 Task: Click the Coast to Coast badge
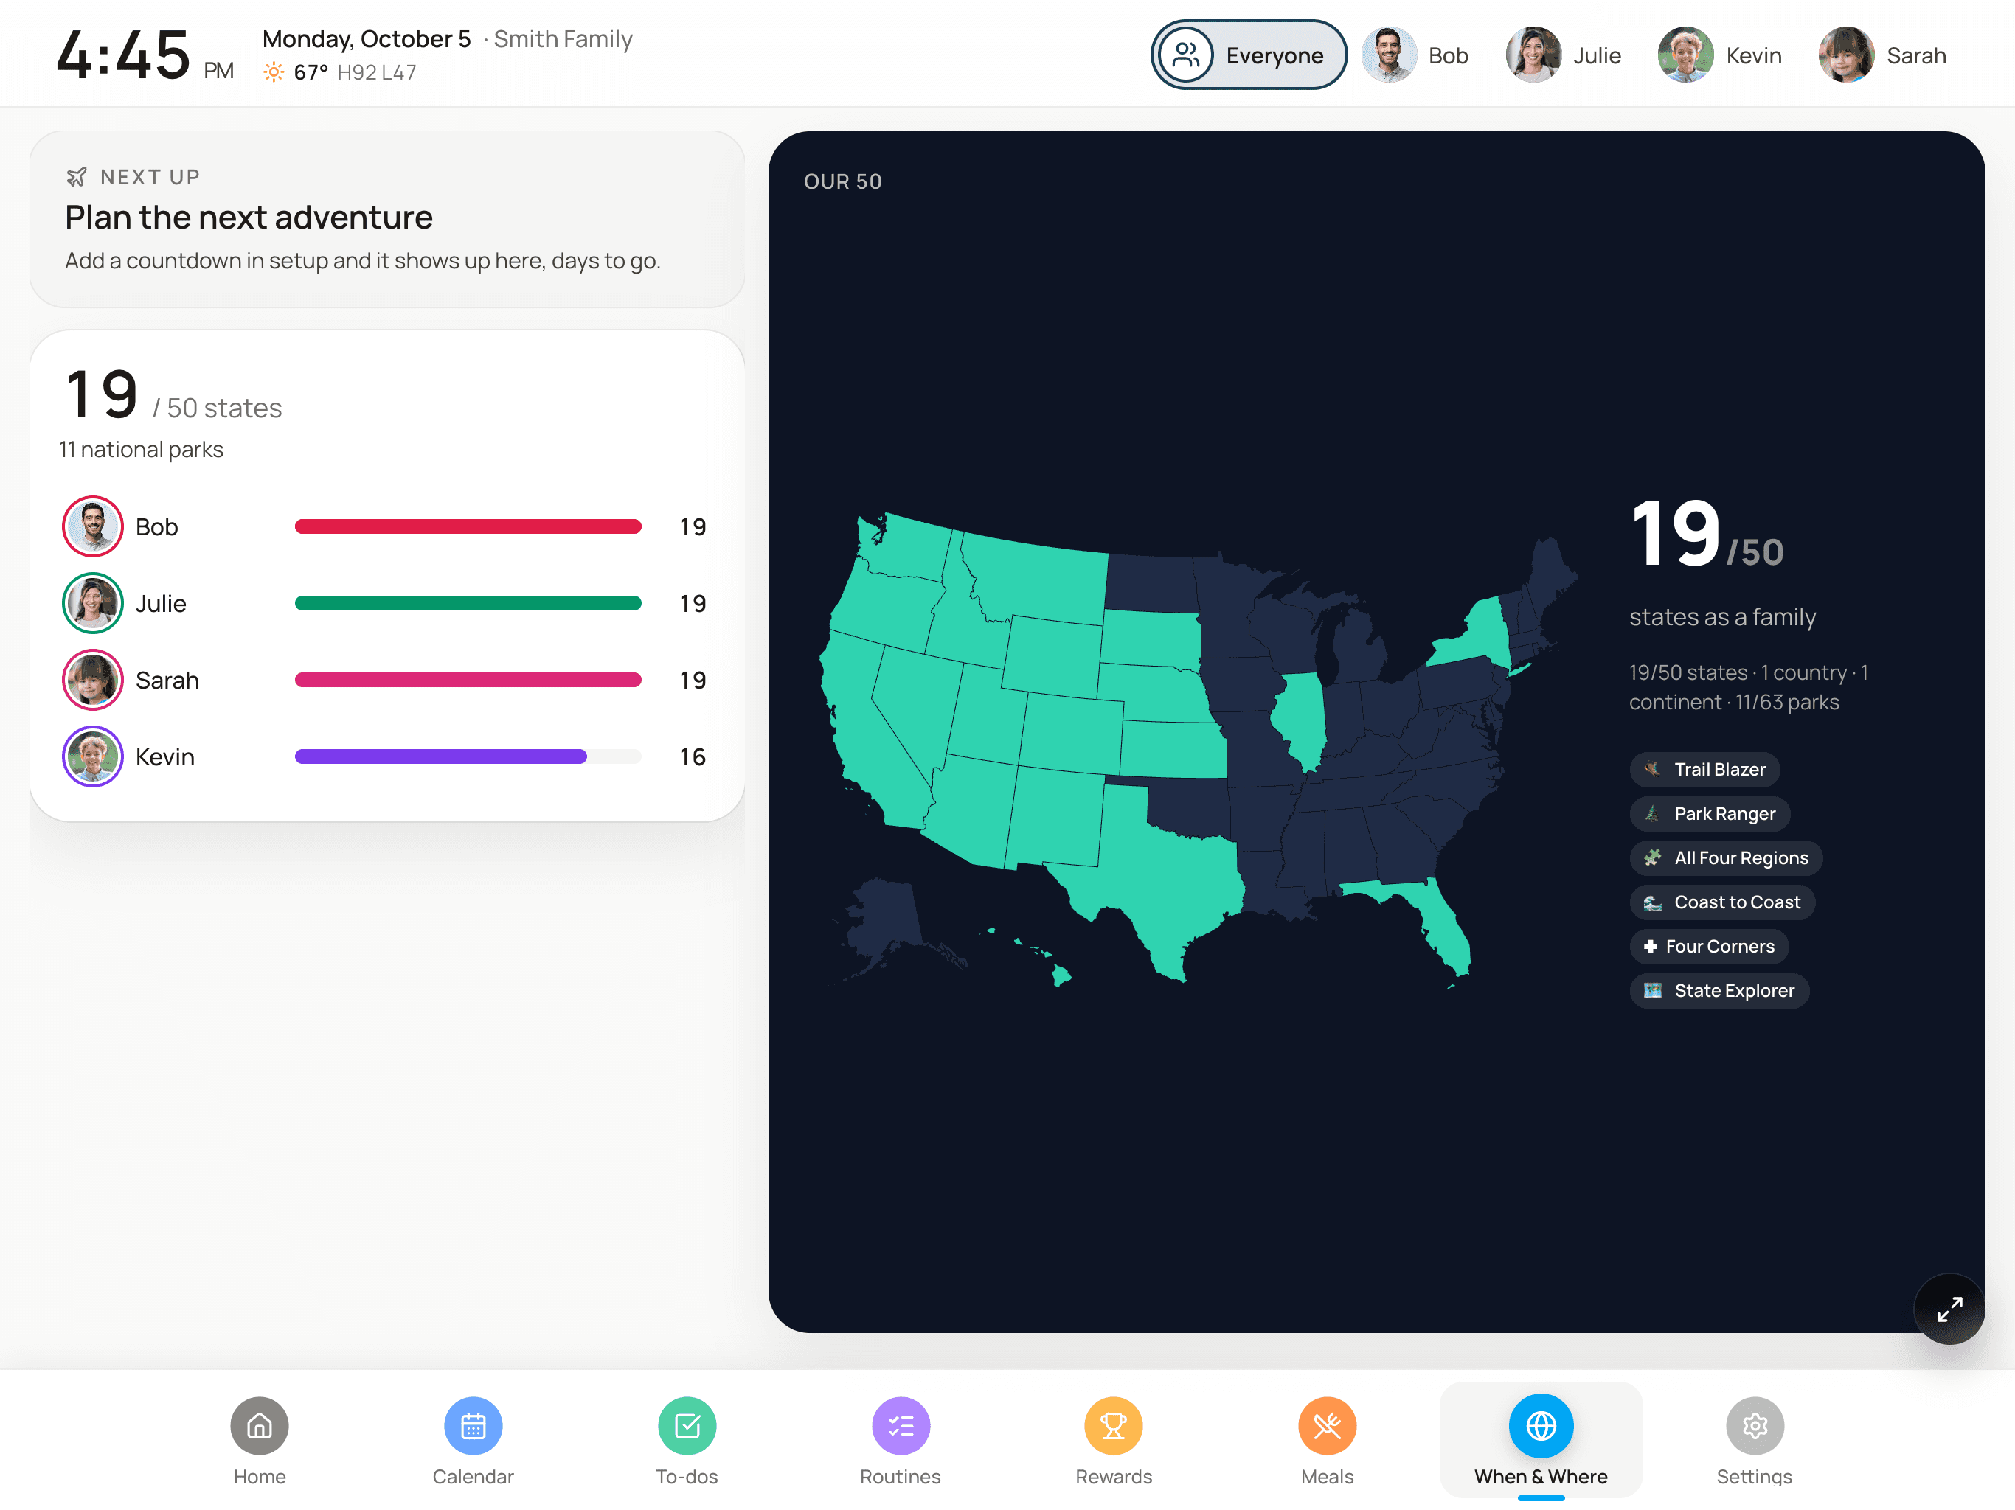1723,902
